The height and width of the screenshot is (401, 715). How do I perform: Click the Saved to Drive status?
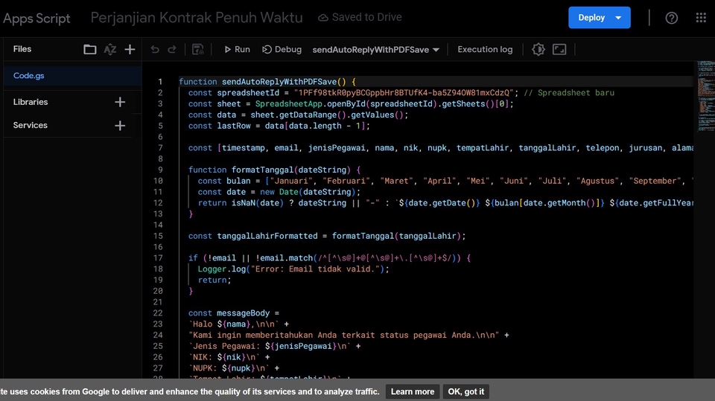pyautogui.click(x=360, y=17)
